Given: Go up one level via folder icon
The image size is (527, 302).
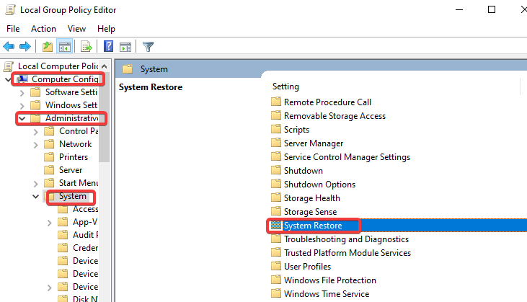Looking at the screenshot, I should [48, 47].
